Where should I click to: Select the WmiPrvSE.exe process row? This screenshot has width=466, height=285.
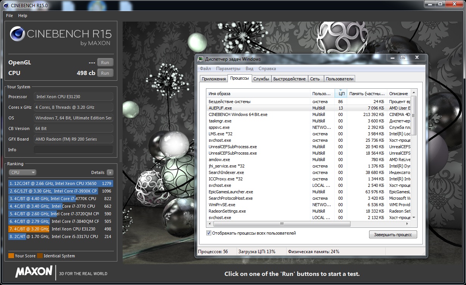click(309, 205)
